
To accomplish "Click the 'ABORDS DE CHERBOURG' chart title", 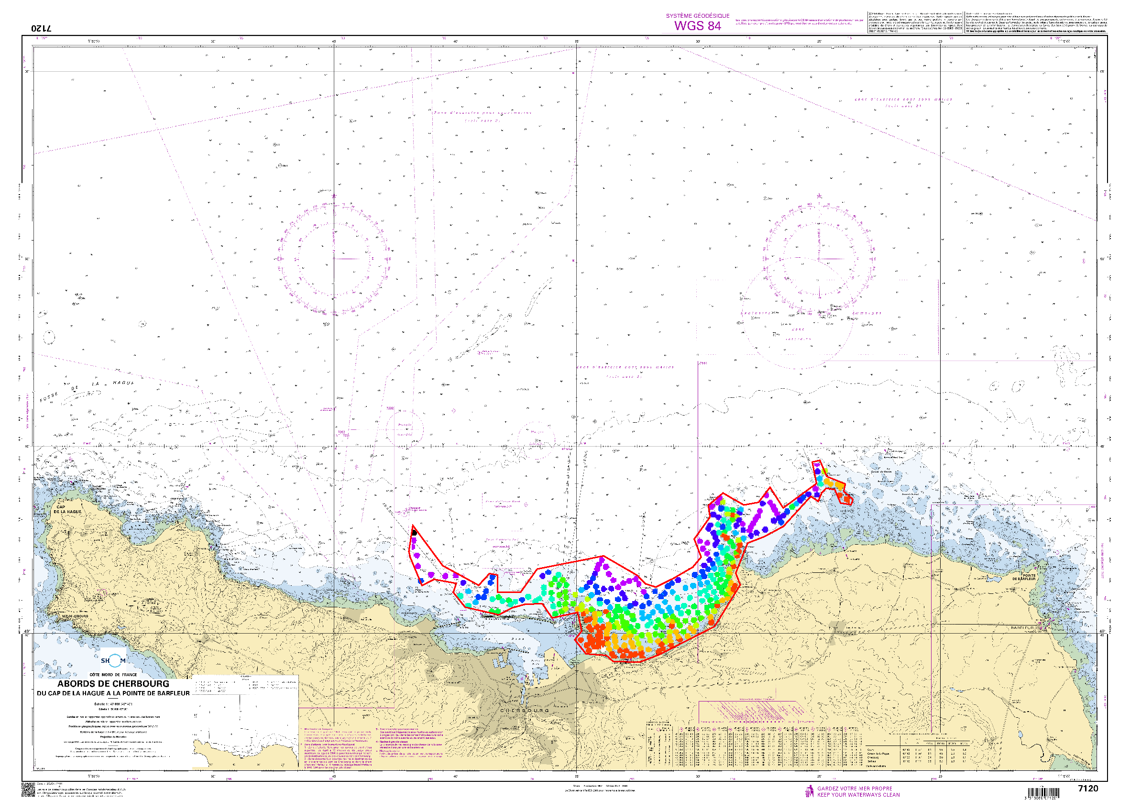I will pyautogui.click(x=113, y=684).
